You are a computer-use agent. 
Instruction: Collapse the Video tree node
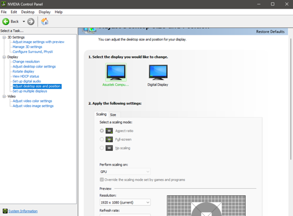point(4,96)
